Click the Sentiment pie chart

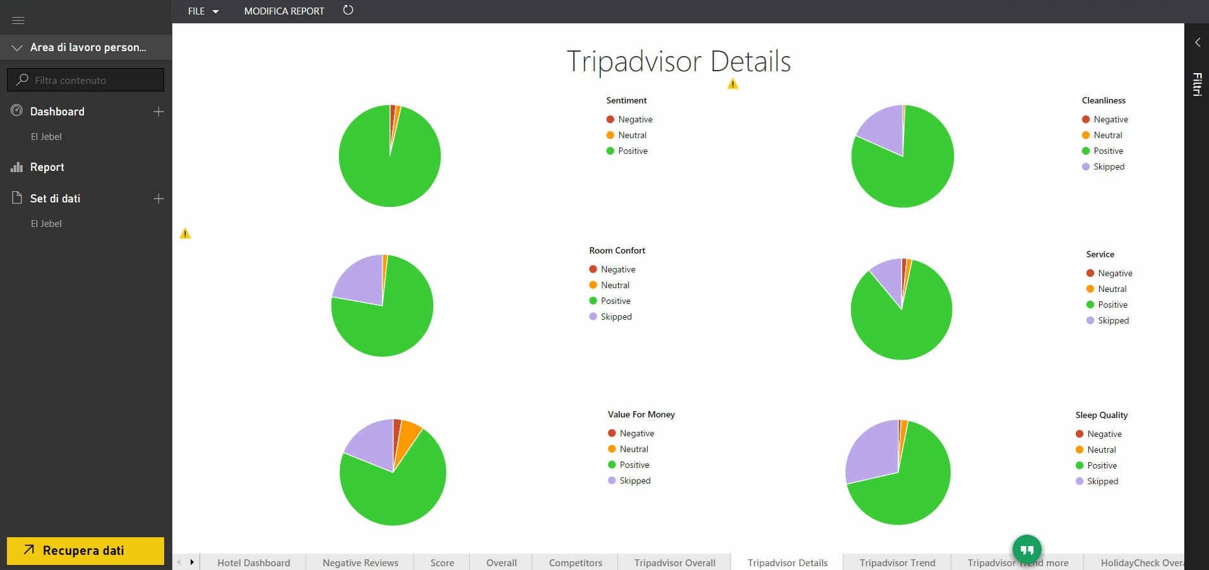click(x=390, y=156)
